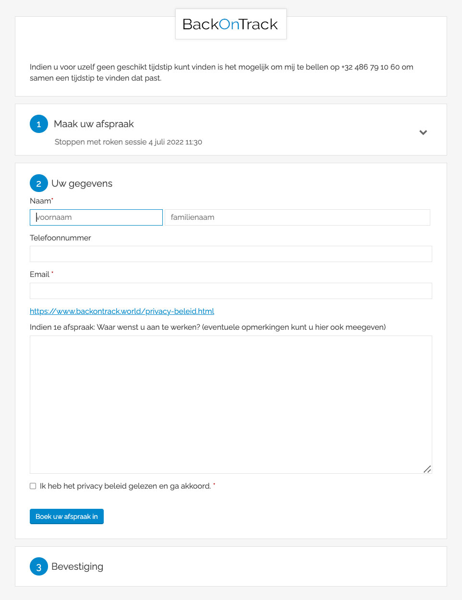The height and width of the screenshot is (600, 462).
Task: Click the privacy beleid akkoord label text
Action: pos(125,486)
